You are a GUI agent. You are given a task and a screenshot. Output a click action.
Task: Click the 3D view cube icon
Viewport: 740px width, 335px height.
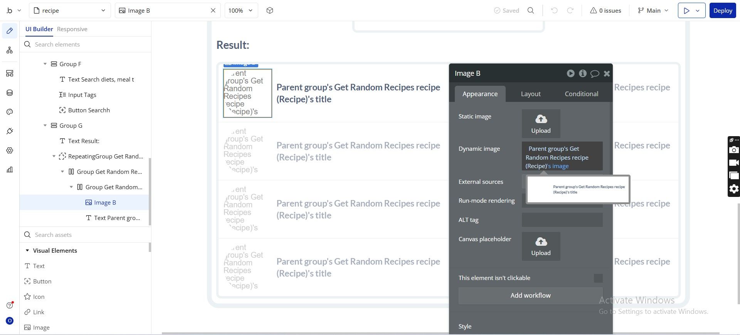pos(270,10)
